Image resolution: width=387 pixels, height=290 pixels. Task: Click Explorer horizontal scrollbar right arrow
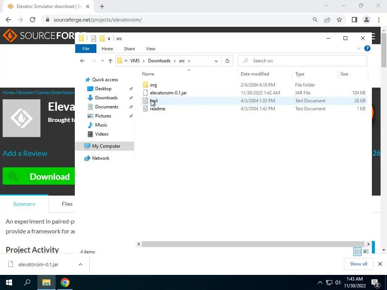pos(368,244)
